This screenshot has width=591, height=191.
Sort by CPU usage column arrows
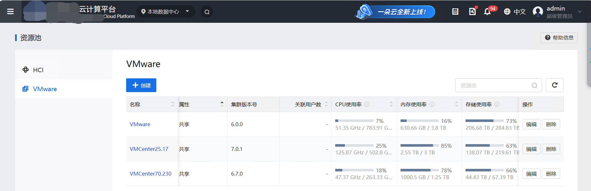pyautogui.click(x=391, y=104)
